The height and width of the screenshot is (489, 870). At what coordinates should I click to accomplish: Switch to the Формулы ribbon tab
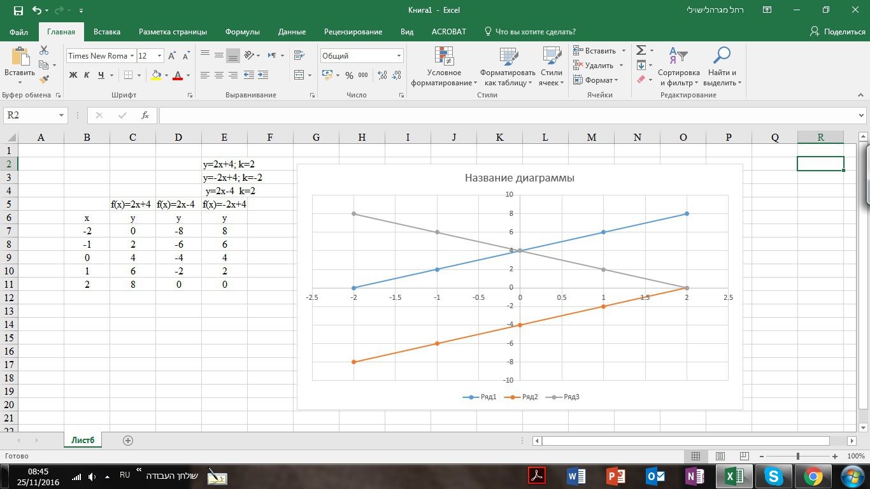(242, 32)
